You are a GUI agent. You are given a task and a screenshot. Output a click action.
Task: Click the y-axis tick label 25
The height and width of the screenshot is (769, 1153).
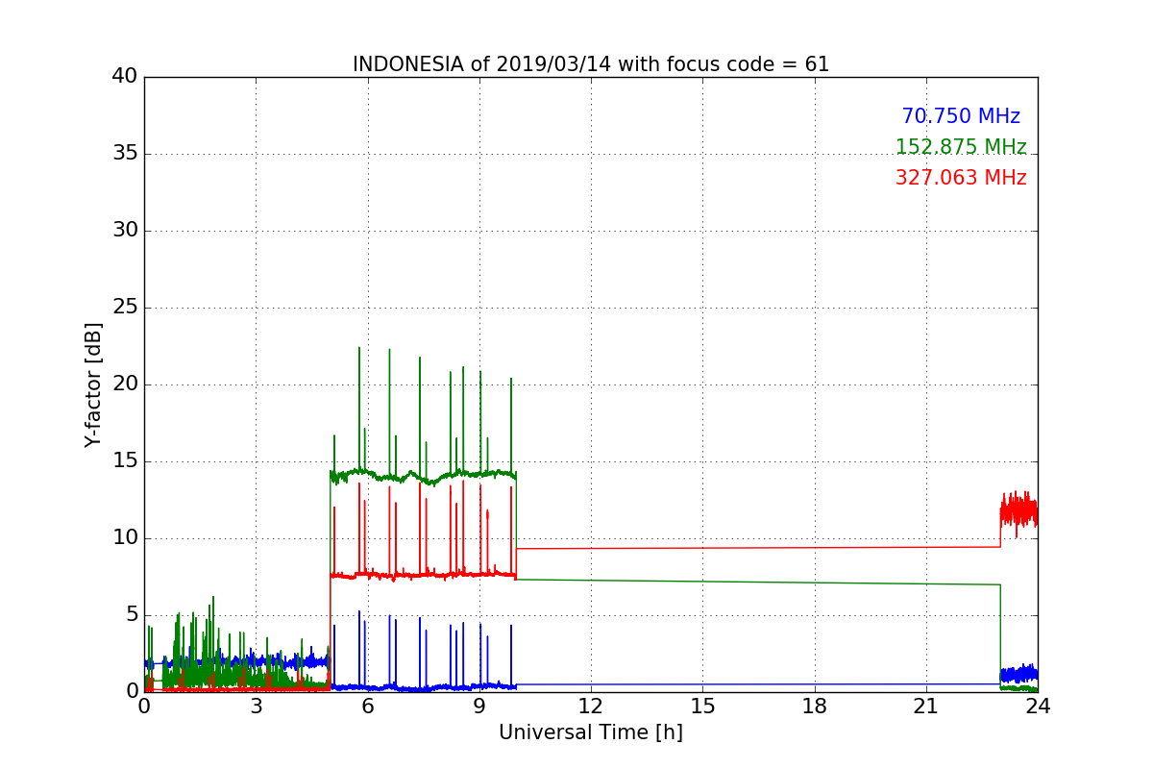125,308
